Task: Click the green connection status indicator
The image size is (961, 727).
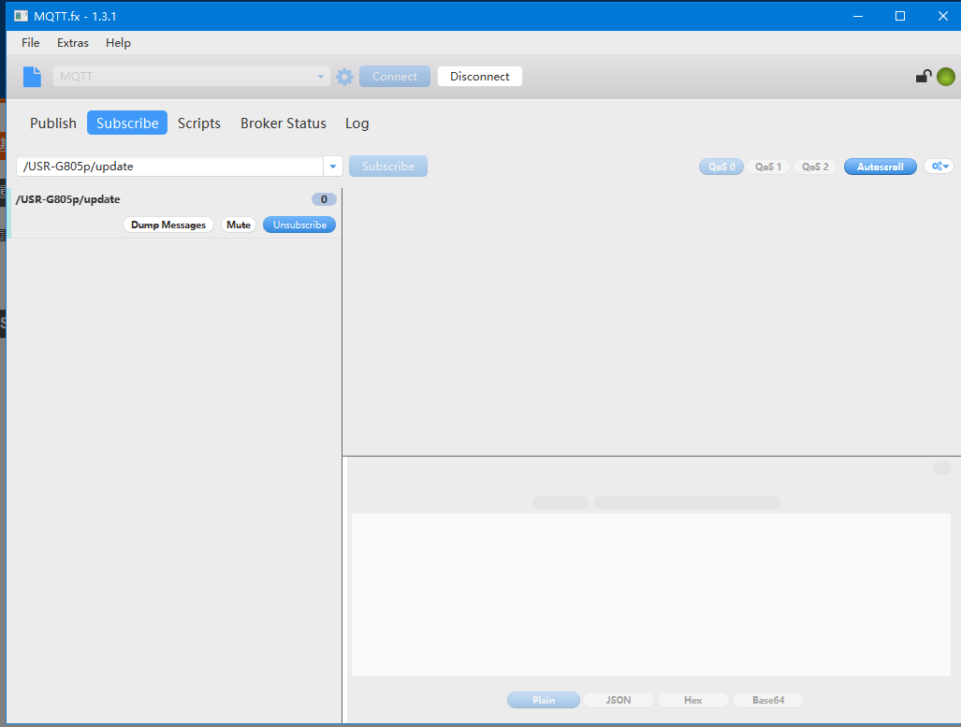Action: coord(945,77)
